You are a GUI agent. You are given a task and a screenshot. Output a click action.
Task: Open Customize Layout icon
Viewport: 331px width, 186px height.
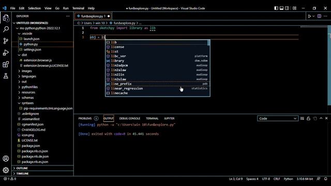coord(294,8)
